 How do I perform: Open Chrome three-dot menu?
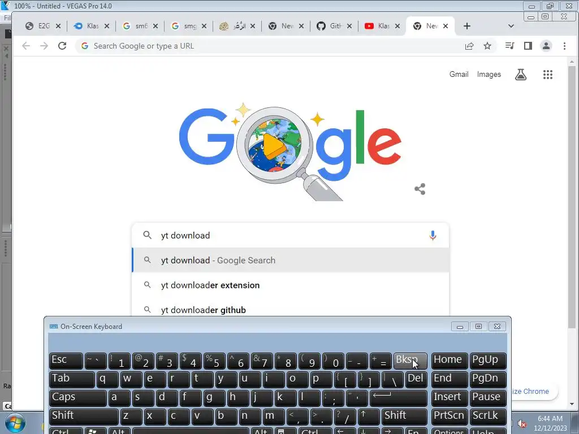click(x=564, y=46)
